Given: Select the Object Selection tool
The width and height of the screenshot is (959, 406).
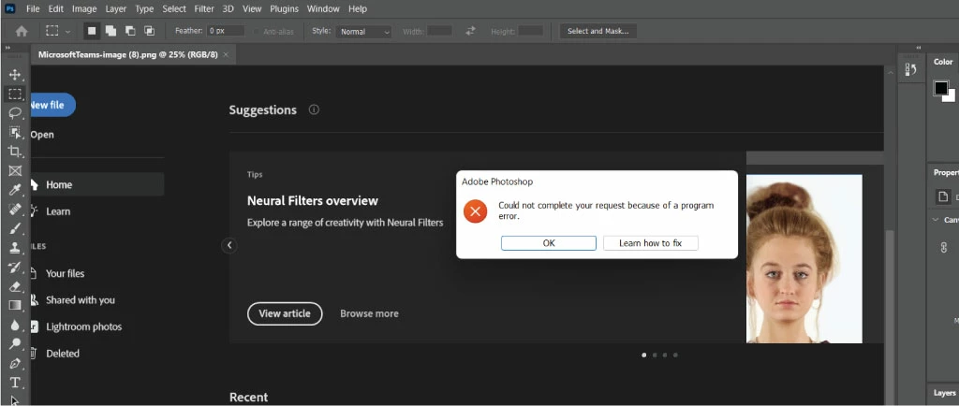Looking at the screenshot, I should pos(15,133).
